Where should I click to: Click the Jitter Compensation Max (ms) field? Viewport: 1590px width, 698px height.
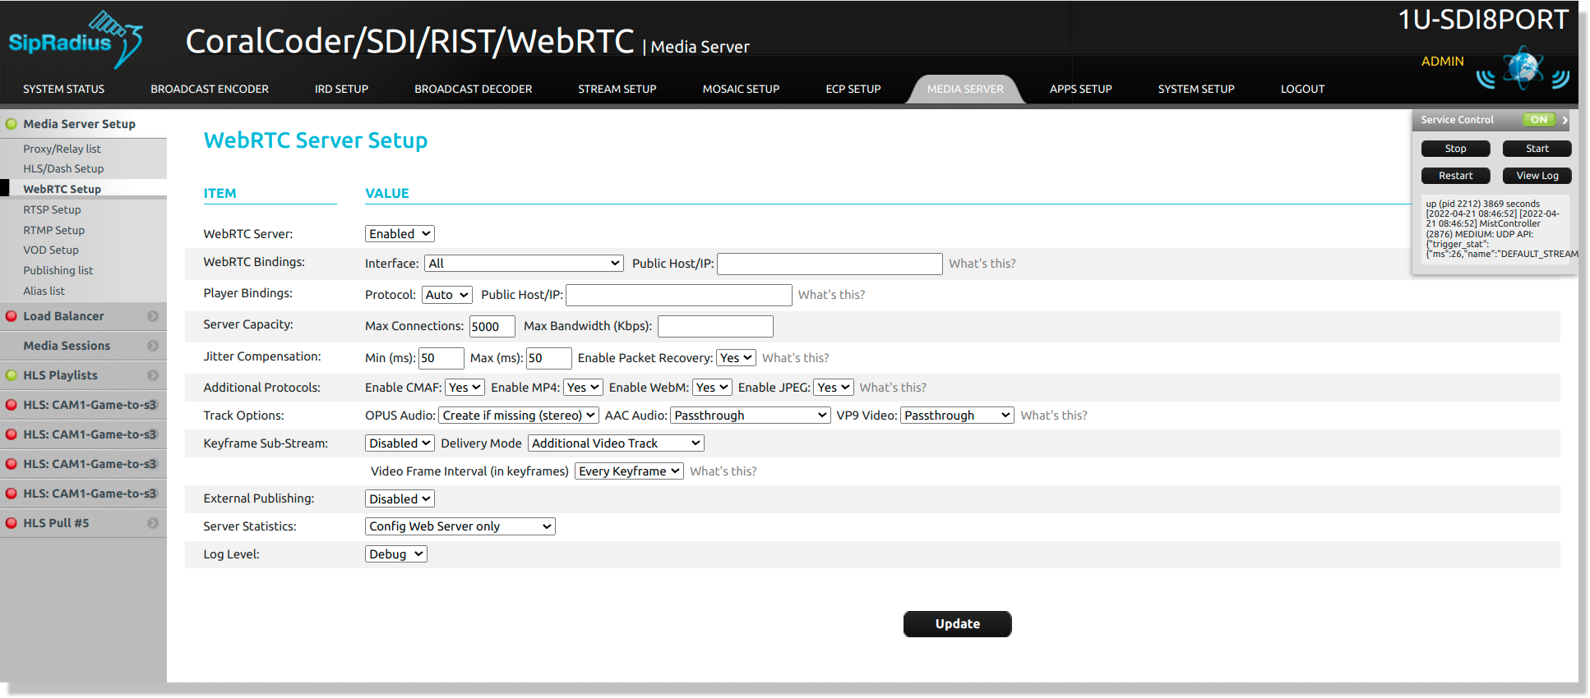(x=548, y=358)
